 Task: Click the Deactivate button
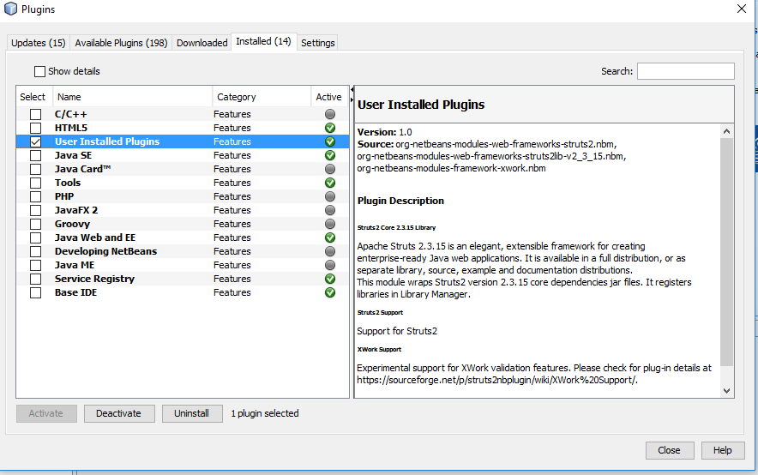[119, 413]
